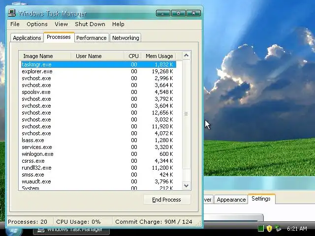The height and width of the screenshot is (236, 315).
Task: Sort by CPU column header
Action: pyautogui.click(x=132, y=56)
